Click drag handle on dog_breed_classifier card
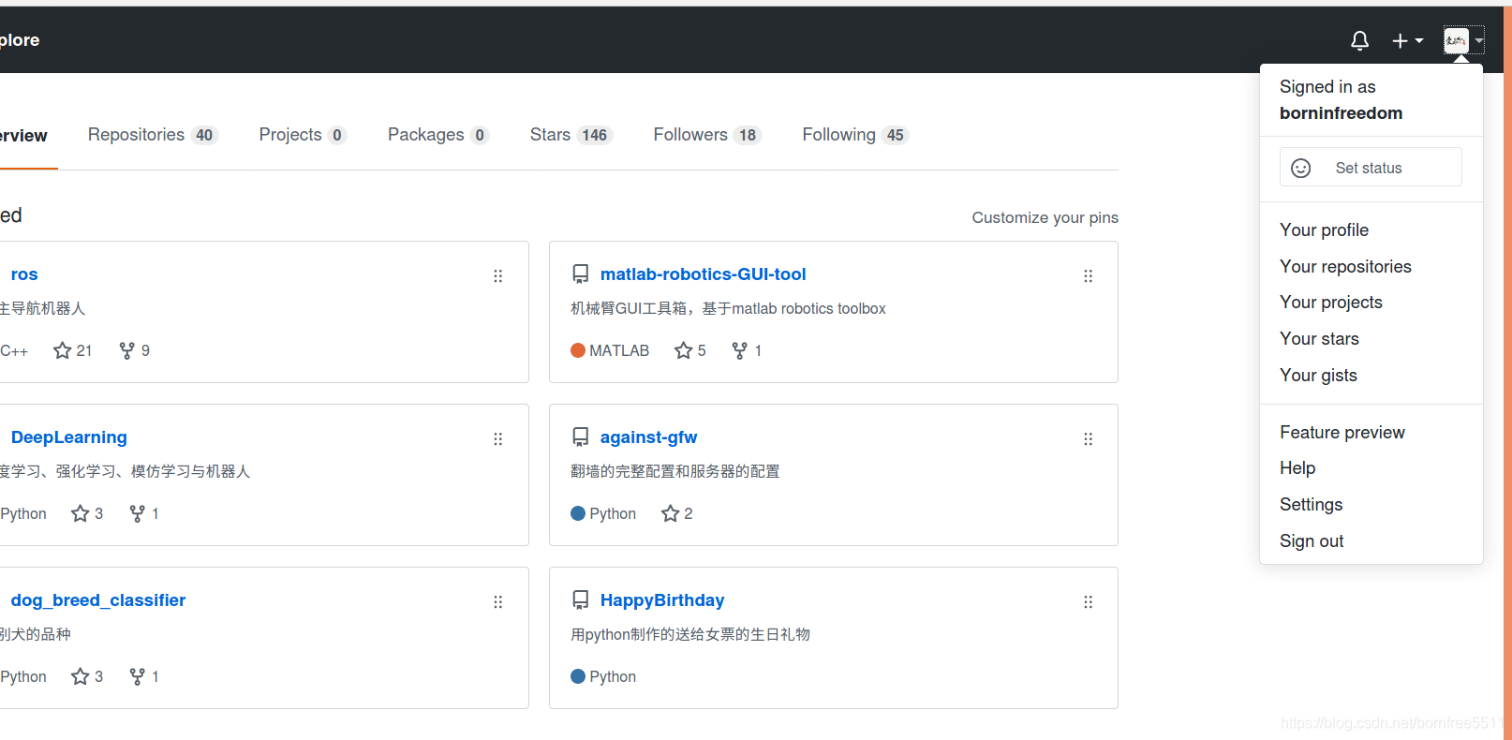This screenshot has height=740, width=1512. tap(497, 601)
